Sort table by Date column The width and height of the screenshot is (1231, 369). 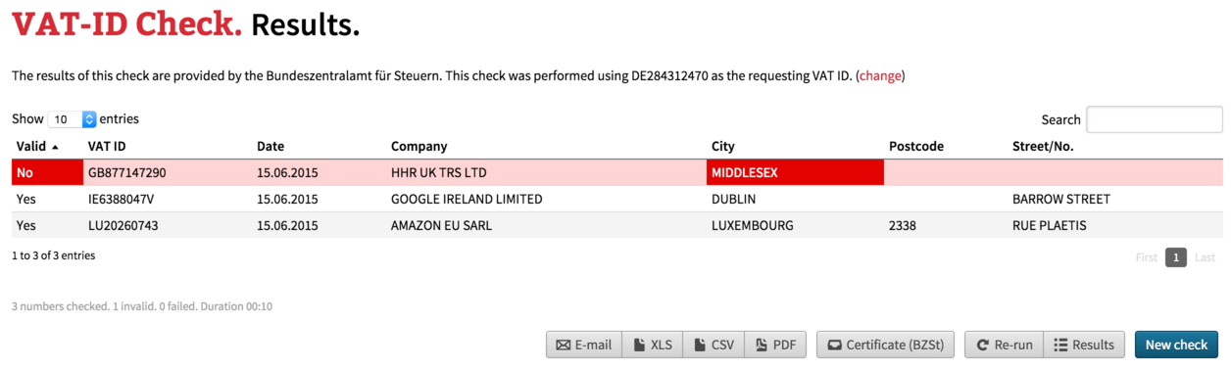point(271,147)
